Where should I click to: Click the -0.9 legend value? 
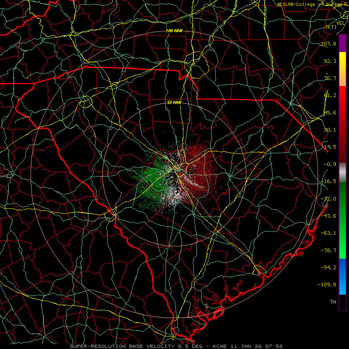point(330,164)
